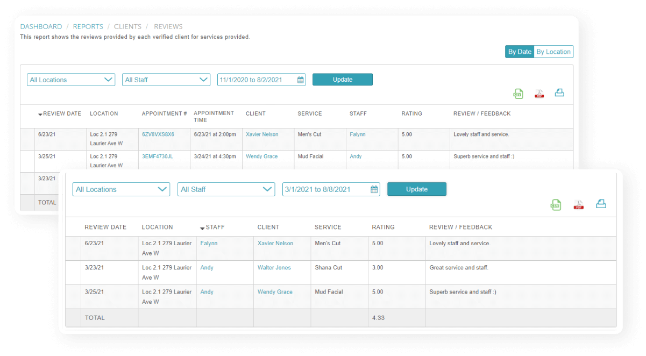Open Andy link in Walter Jones row

[207, 268]
